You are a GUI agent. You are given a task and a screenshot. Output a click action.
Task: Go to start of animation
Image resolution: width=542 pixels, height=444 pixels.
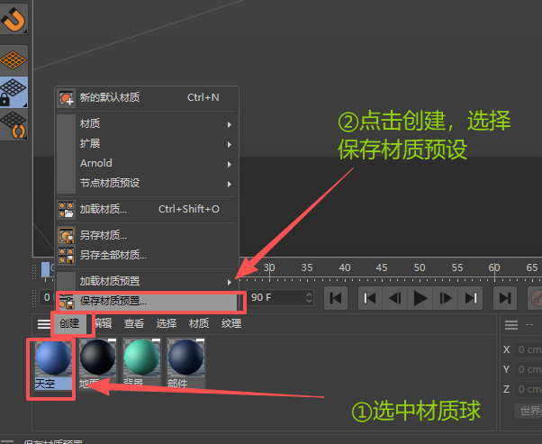(x=336, y=298)
